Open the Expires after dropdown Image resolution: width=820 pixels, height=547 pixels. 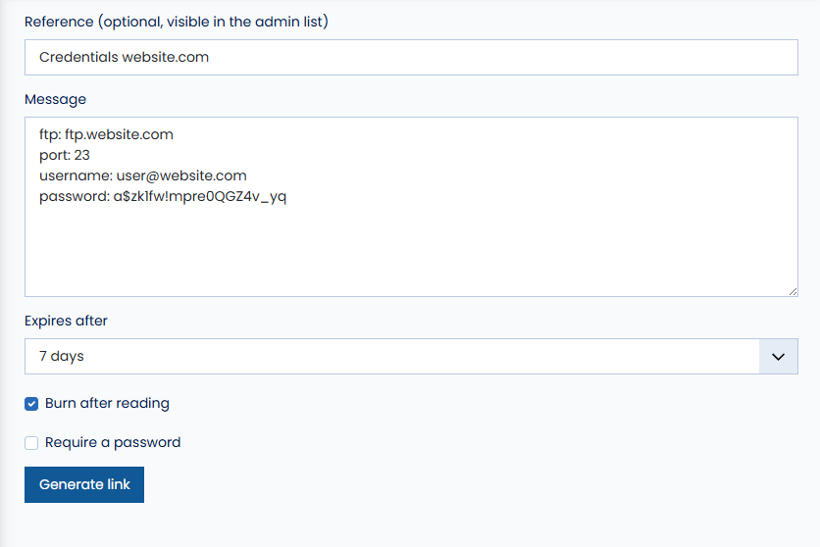411,356
